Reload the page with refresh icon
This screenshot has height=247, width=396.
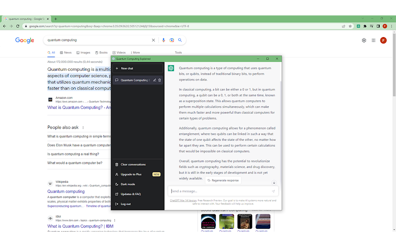click(x=18, y=26)
